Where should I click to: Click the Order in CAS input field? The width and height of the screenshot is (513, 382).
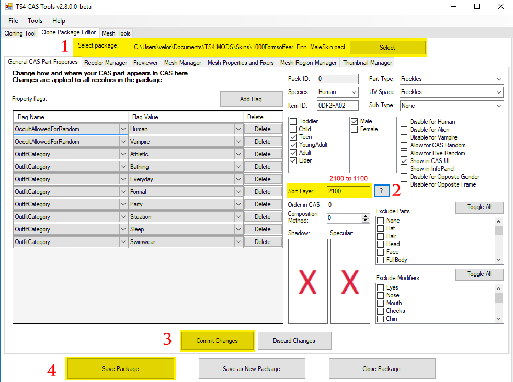[x=348, y=205]
